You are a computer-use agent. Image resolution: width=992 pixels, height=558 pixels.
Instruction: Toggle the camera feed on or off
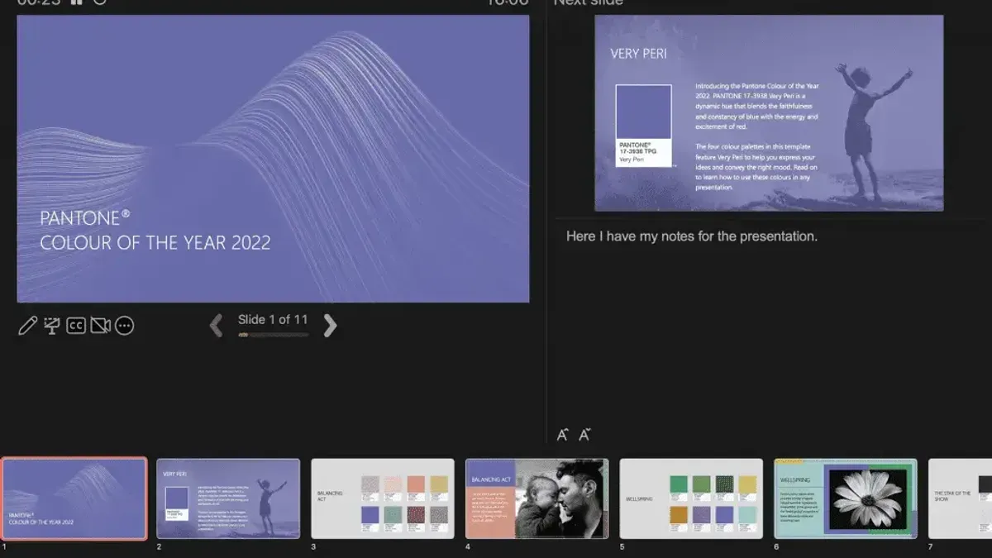(x=100, y=326)
